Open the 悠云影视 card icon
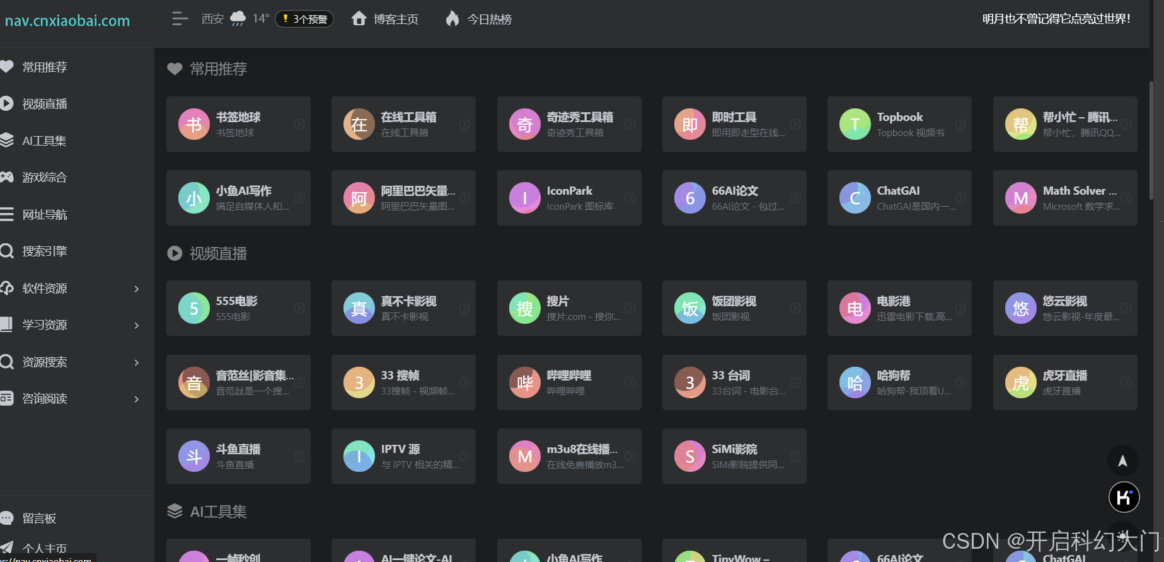Image resolution: width=1164 pixels, height=562 pixels. [x=1021, y=308]
